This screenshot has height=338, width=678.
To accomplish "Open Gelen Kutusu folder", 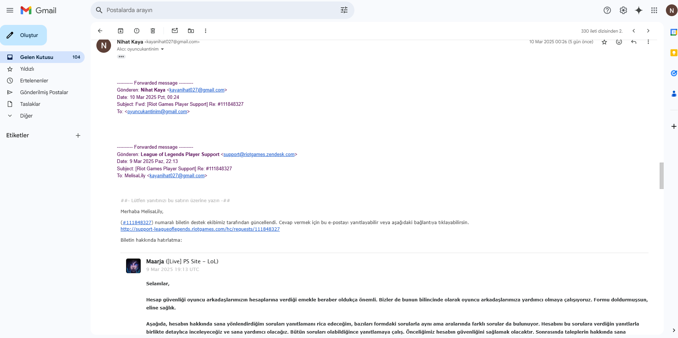I will click(42, 57).
